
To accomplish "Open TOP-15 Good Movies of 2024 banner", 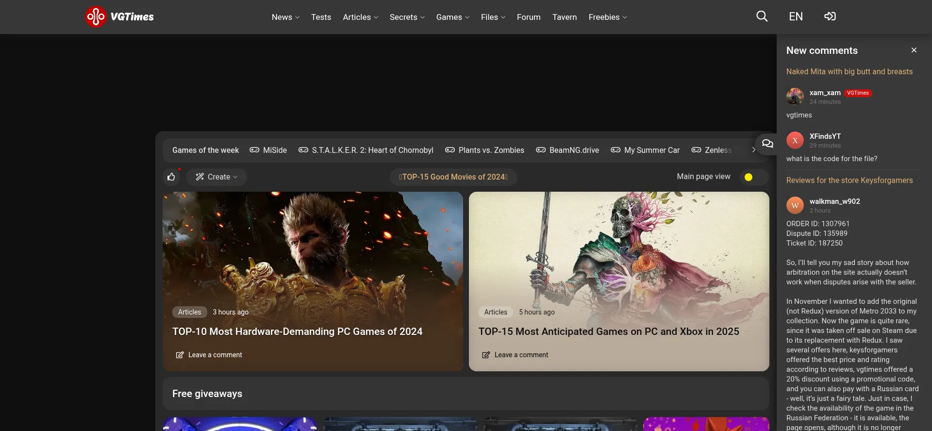I will coord(453,177).
